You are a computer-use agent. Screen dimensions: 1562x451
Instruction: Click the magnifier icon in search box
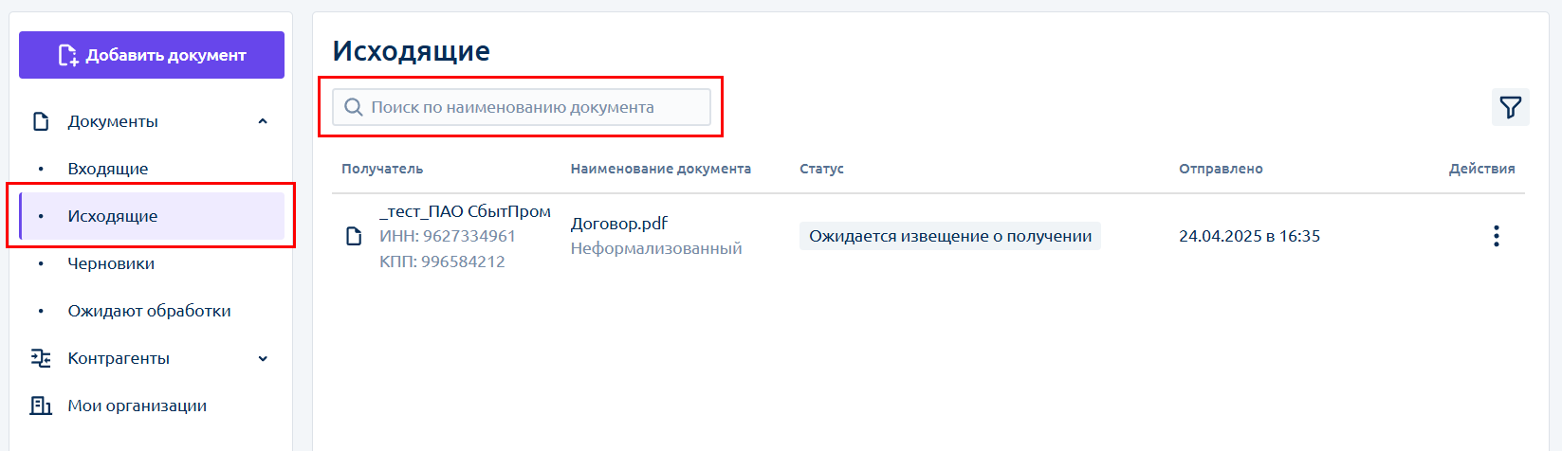pos(354,107)
